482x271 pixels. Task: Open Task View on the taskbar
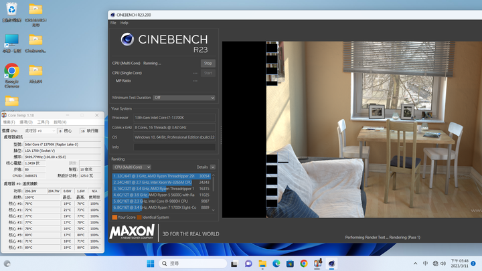[234, 264]
